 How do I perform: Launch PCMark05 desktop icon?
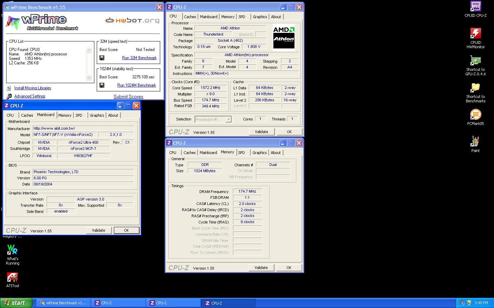click(475, 117)
